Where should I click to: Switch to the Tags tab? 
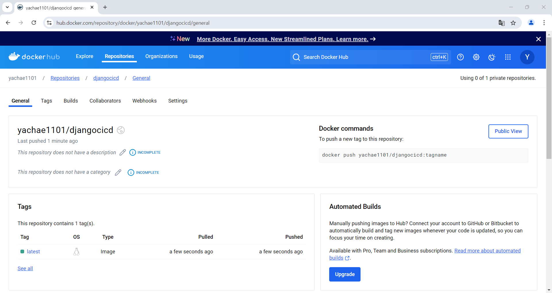[x=46, y=101]
